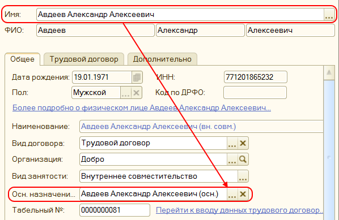The width and height of the screenshot is (339, 220).
Task: Open selection list for Пол field
Action: point(125,93)
